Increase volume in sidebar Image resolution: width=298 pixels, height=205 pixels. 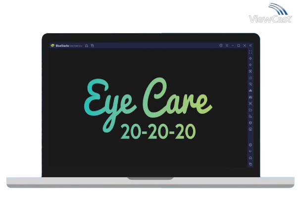(x=250, y=58)
